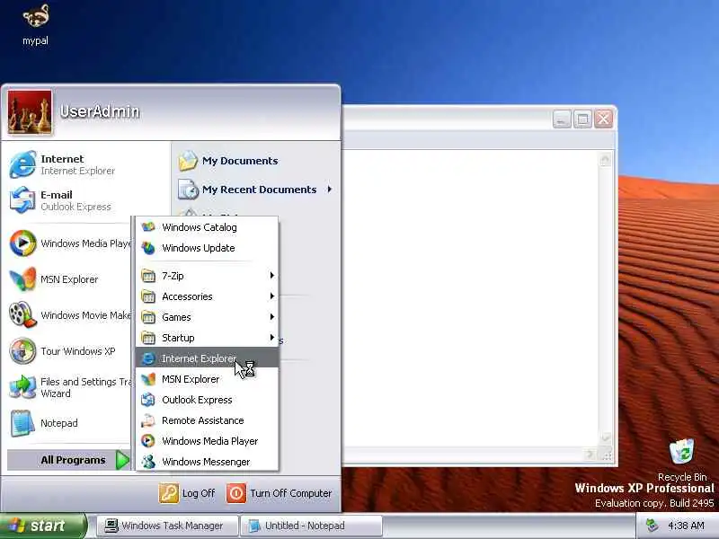Select the highlighted Internet Explorer program entry
719x539 pixels.
click(x=208, y=358)
